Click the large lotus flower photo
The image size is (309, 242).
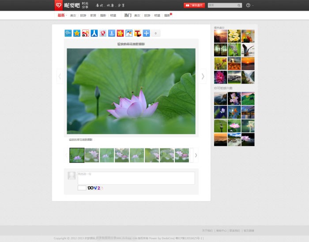tap(131, 91)
